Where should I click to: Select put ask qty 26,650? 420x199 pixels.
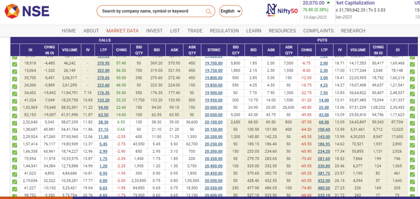point(289,107)
